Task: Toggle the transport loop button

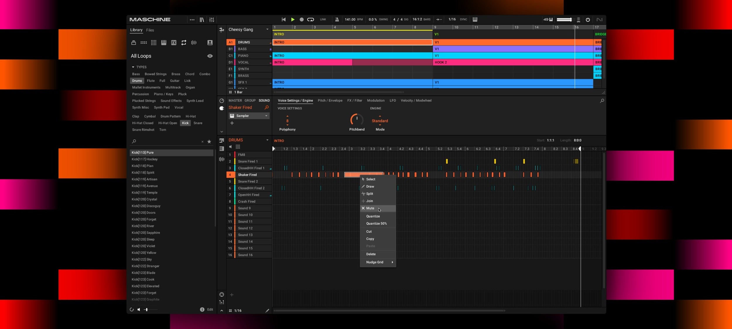Action: click(x=311, y=20)
